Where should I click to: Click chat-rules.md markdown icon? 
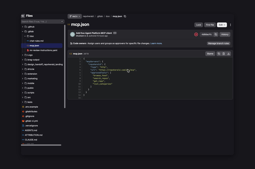click(28, 41)
